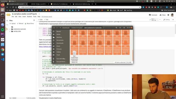Open the github.com link in the text cell
This screenshot has width=176, height=99.
click(x=45, y=46)
